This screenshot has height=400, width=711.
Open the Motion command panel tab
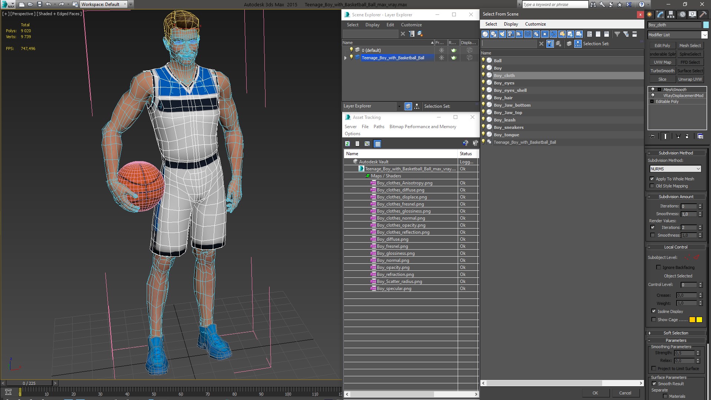point(682,14)
